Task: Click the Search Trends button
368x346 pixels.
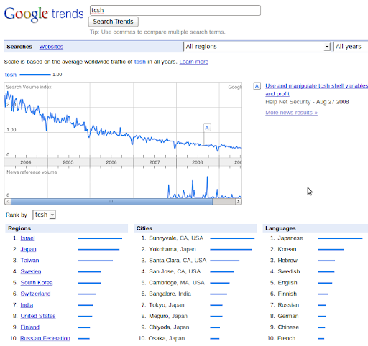Action: pyautogui.click(x=114, y=22)
